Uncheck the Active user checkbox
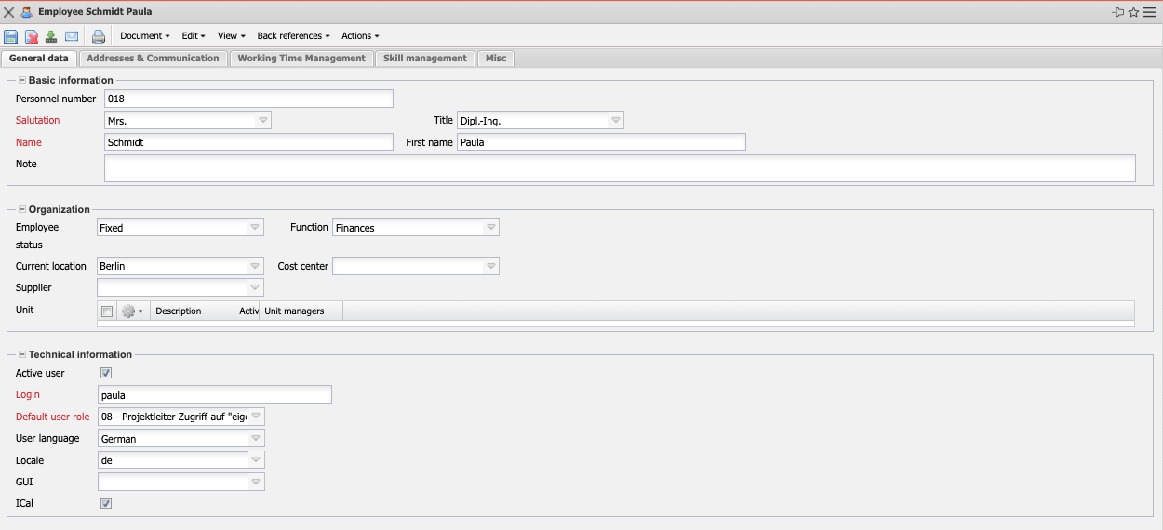 point(106,373)
